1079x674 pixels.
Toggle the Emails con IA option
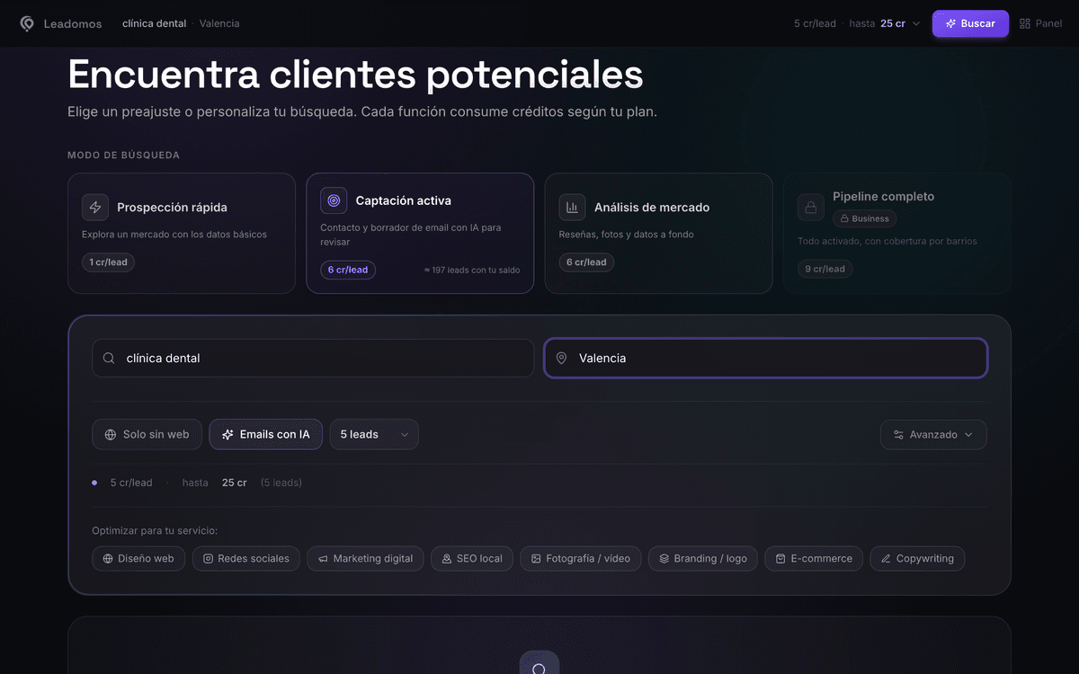[x=266, y=434]
